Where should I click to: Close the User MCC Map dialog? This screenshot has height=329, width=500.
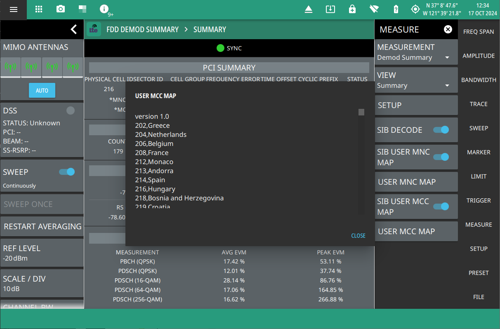tap(358, 236)
